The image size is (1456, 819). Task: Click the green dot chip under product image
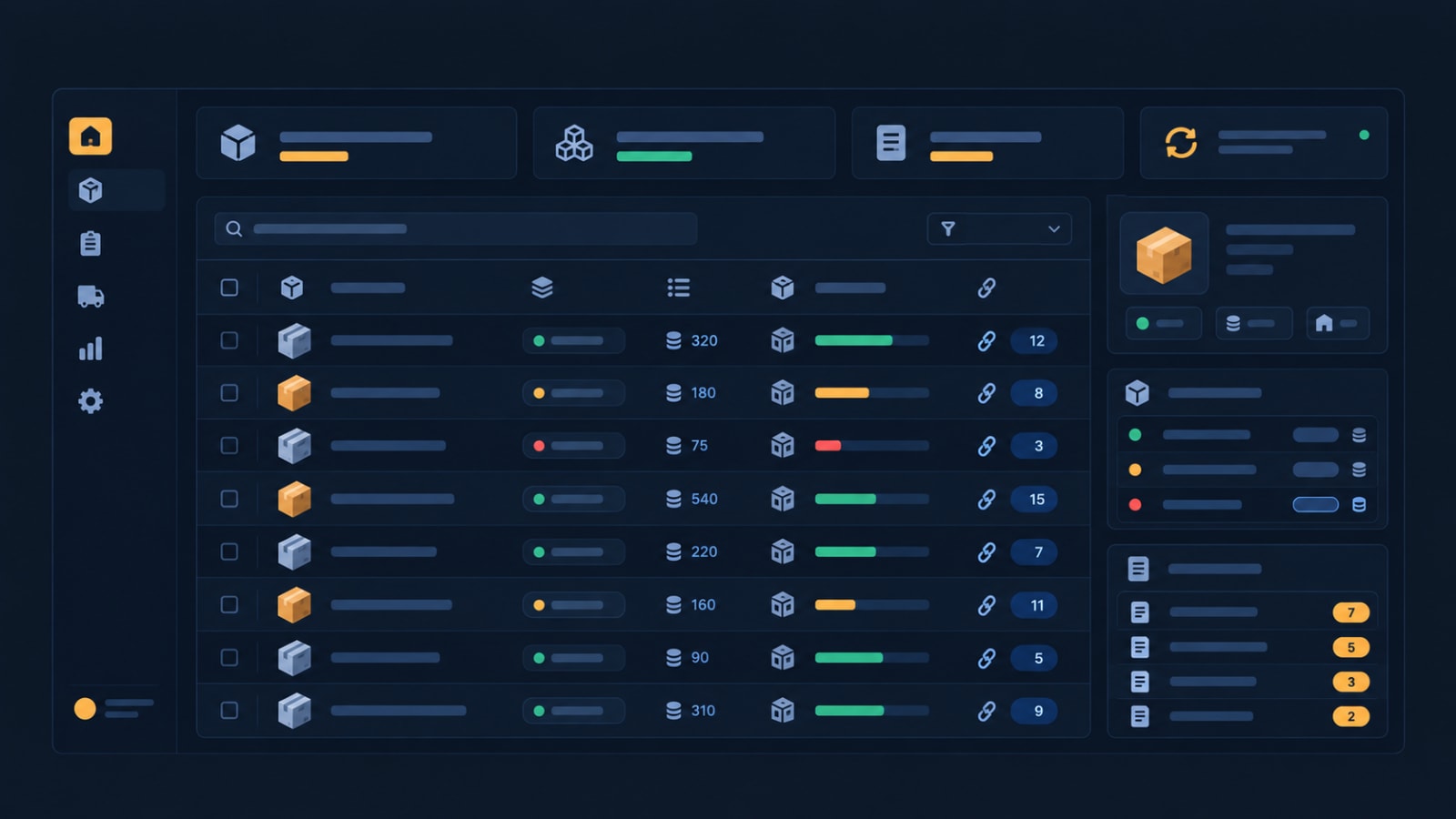tap(1164, 323)
